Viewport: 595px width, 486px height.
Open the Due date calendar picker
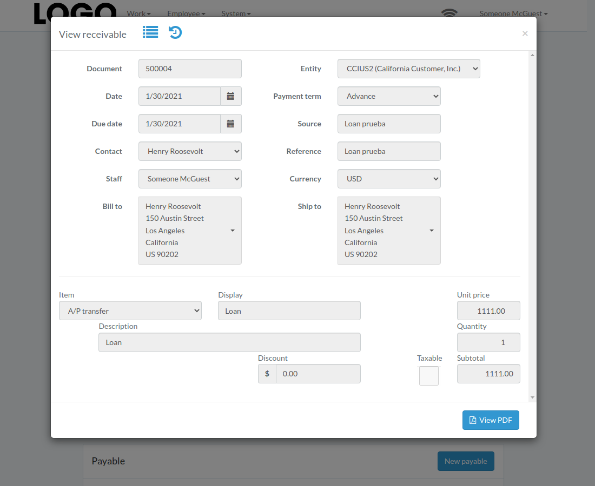point(231,124)
